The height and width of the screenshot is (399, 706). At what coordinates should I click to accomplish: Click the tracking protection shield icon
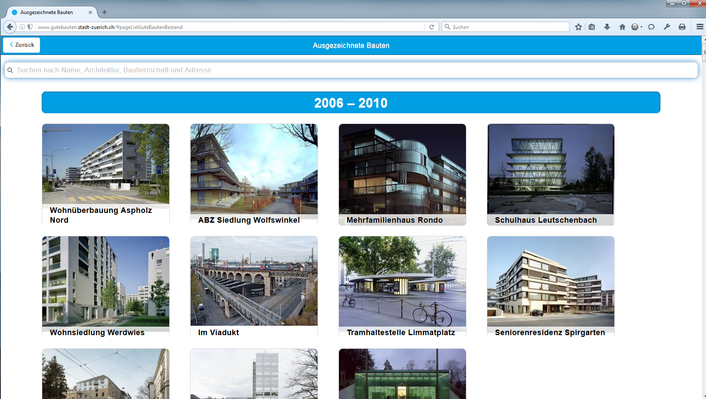pos(30,27)
